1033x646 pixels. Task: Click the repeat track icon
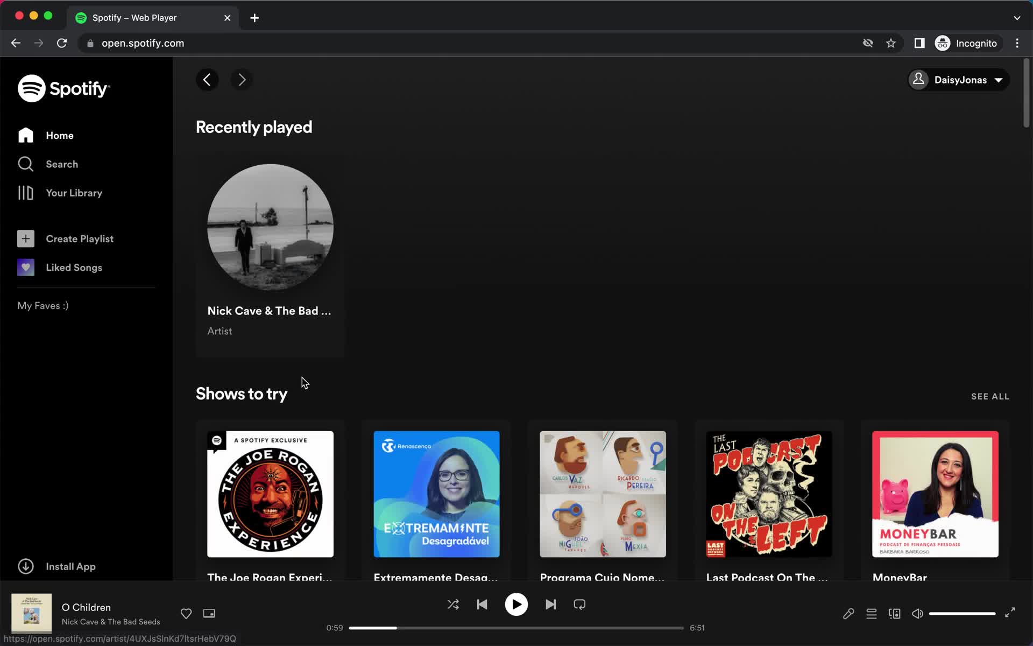click(x=579, y=605)
